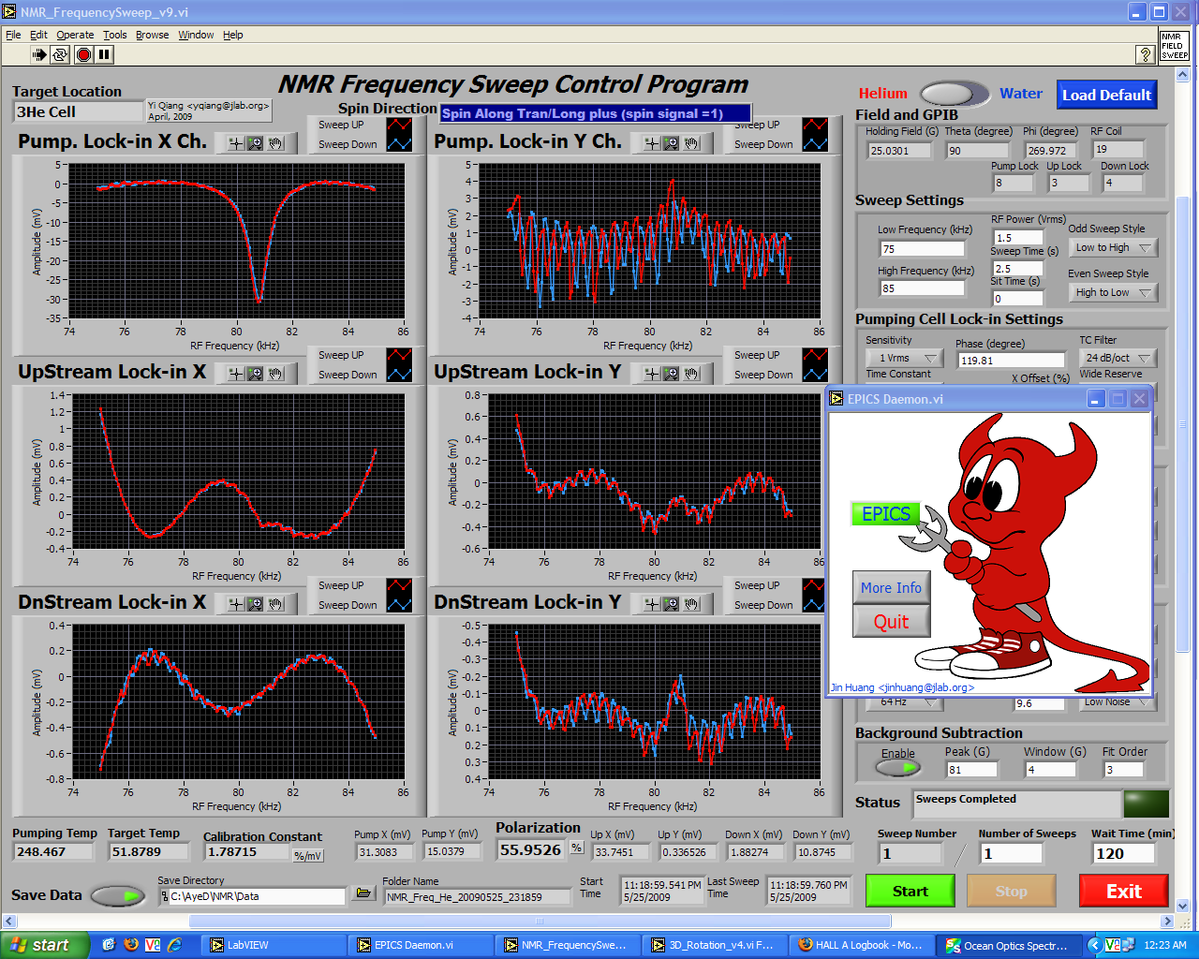Open the Window menu
This screenshot has width=1199, height=959.
[196, 35]
